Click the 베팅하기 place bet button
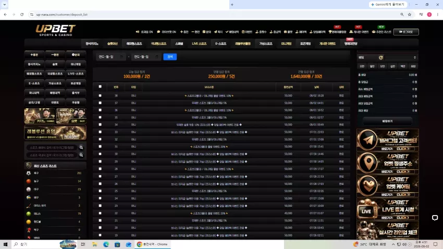 tap(387, 121)
